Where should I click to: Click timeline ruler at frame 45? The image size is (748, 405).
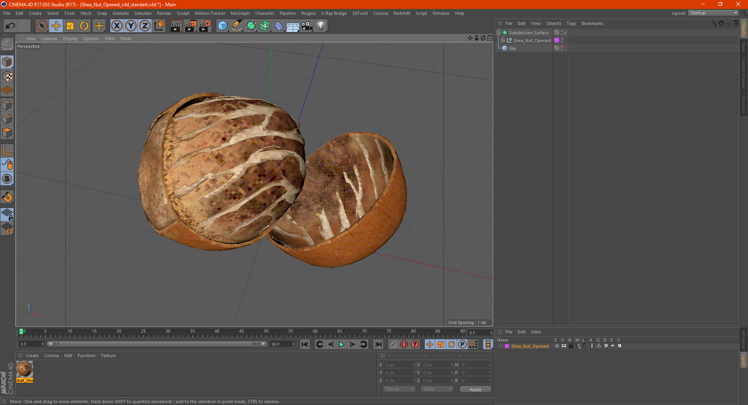tap(242, 332)
